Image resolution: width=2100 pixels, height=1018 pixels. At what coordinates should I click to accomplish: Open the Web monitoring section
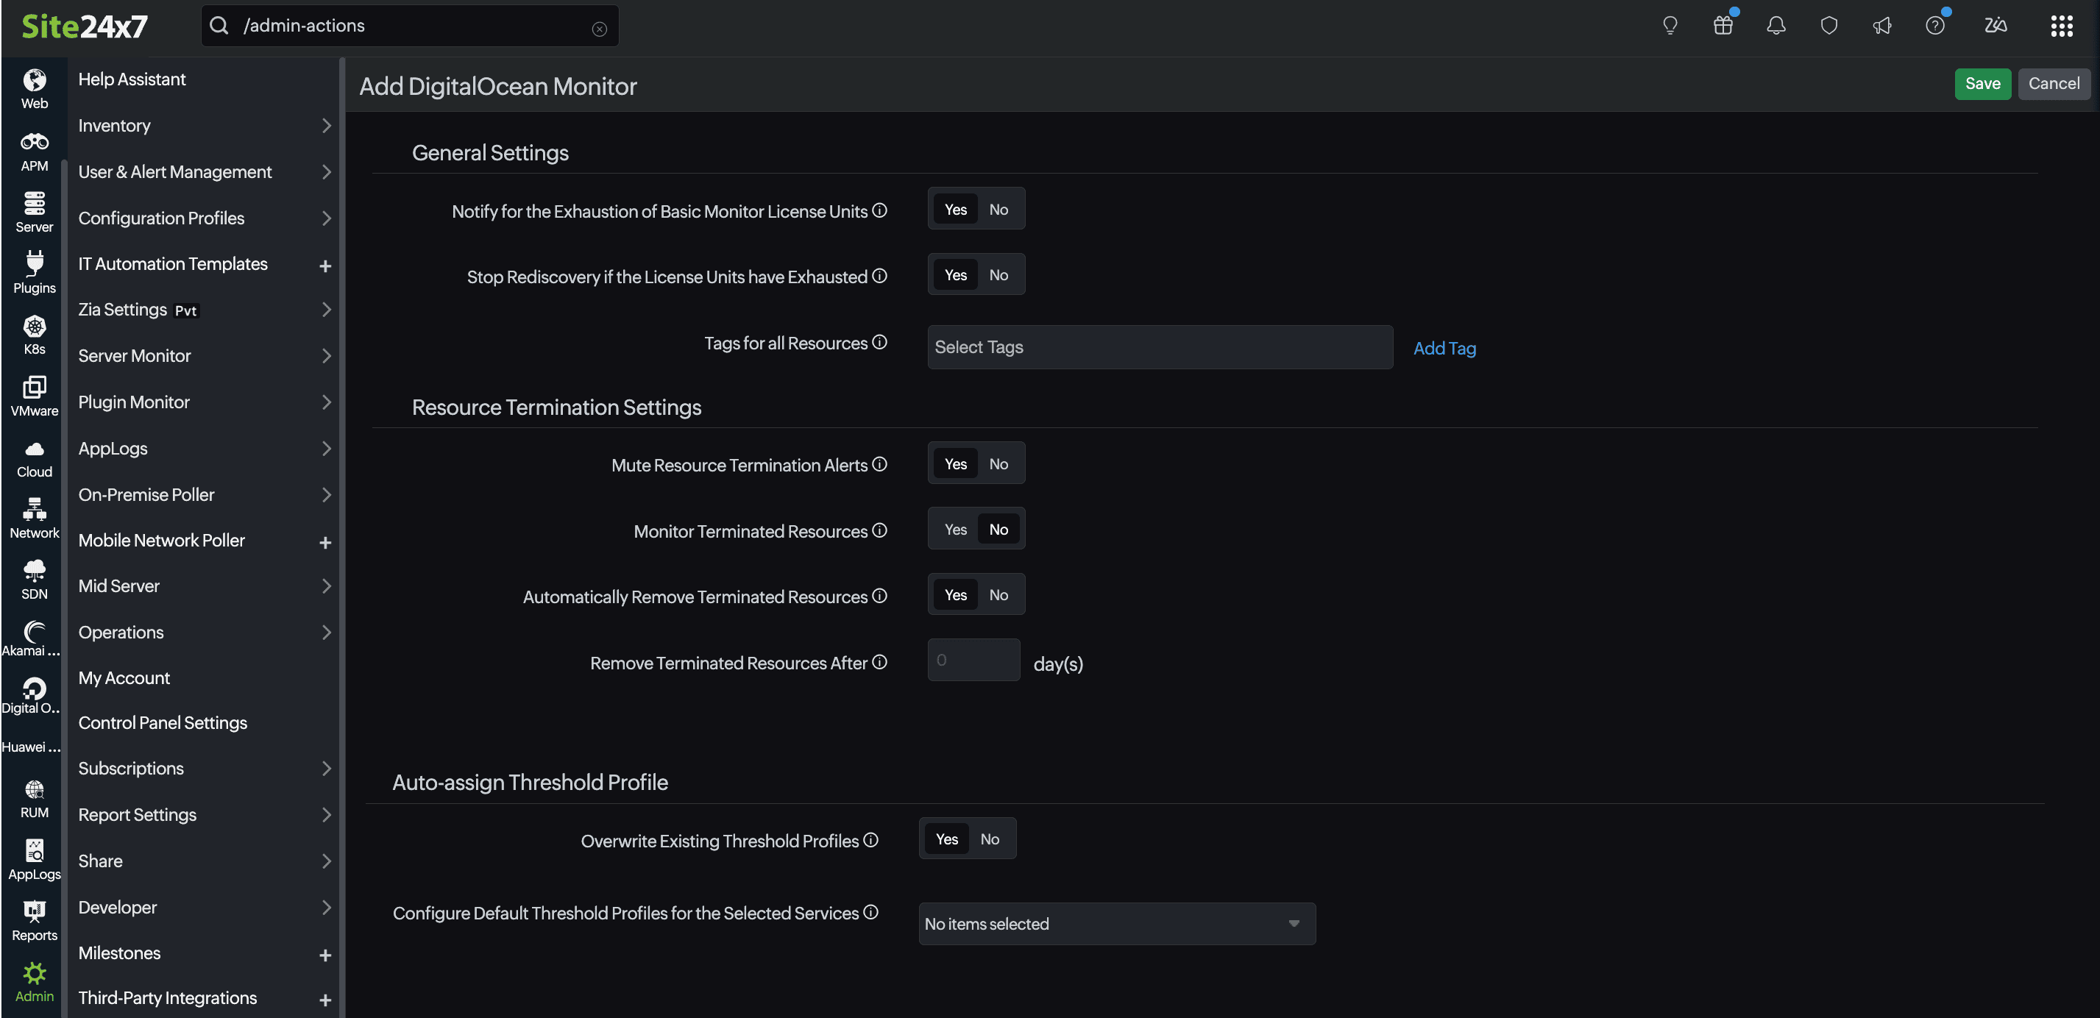(33, 88)
